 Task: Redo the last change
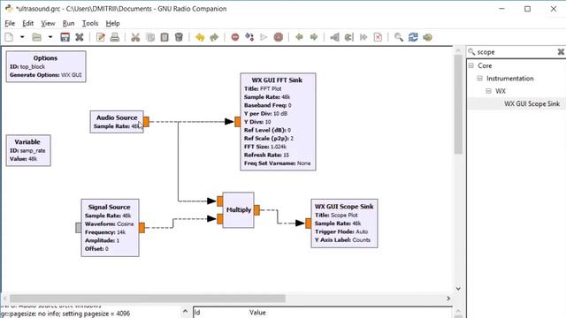(214, 37)
